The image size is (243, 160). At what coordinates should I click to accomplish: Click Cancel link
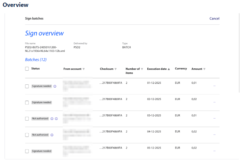[214, 19]
